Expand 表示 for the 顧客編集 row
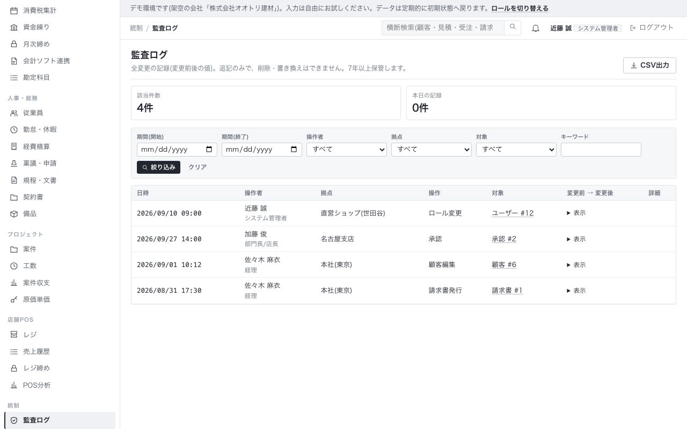The height and width of the screenshot is (429, 687). (576, 265)
